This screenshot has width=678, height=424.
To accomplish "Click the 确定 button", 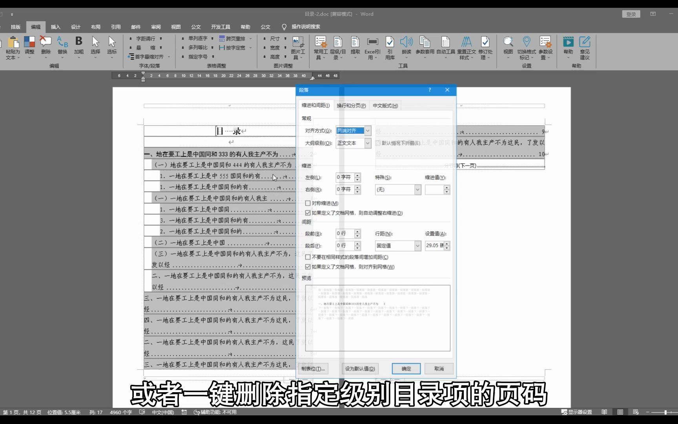I will [406, 369].
